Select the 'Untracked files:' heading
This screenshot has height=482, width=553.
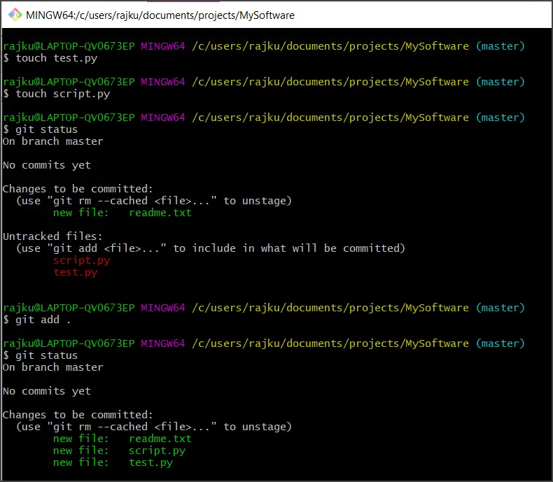click(52, 236)
